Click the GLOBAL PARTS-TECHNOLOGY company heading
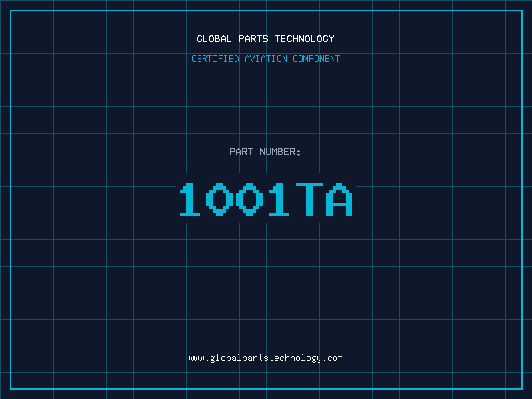Viewport: 532px width, 399px height. coord(265,39)
